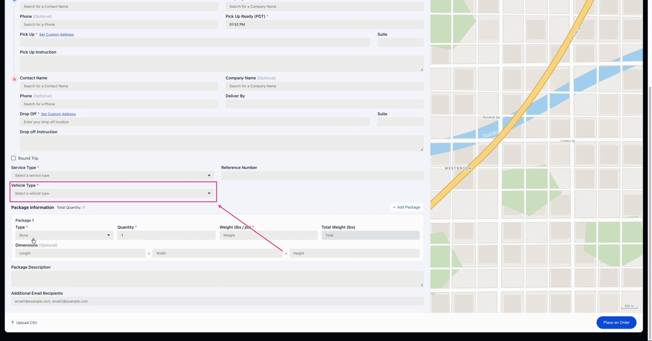Click the red drop-off location marker icon
Screen dimensions: 652x341
(14, 79)
